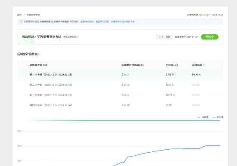
Task: Open the 店铺综合体验分 mapping relationship link
Action: click(x=123, y=22)
